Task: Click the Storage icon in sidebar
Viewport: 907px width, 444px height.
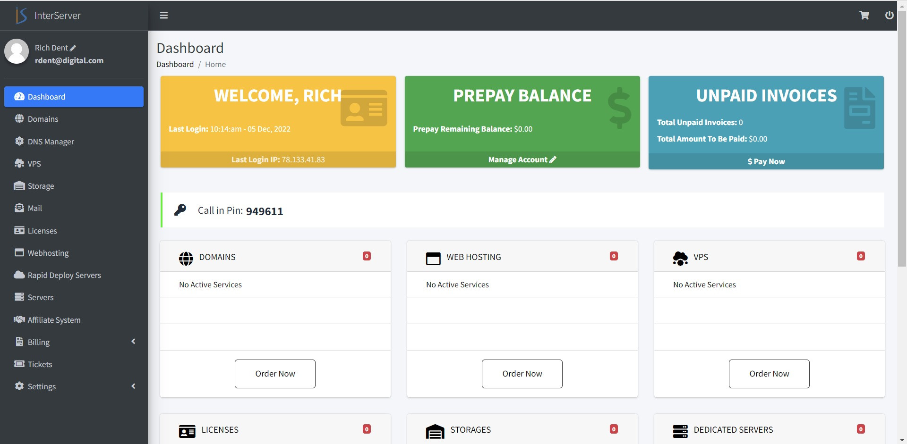Action: 19,186
